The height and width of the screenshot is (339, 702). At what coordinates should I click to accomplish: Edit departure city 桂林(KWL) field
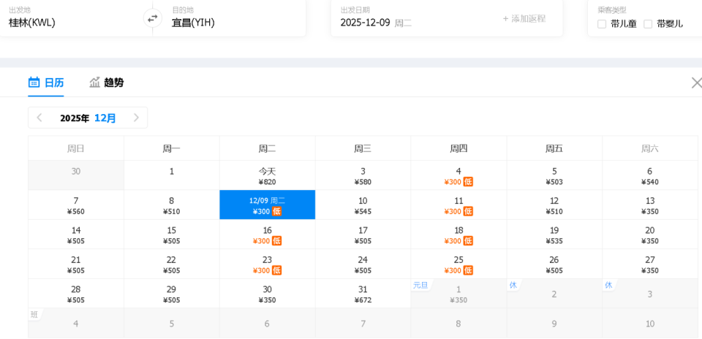[x=32, y=23]
